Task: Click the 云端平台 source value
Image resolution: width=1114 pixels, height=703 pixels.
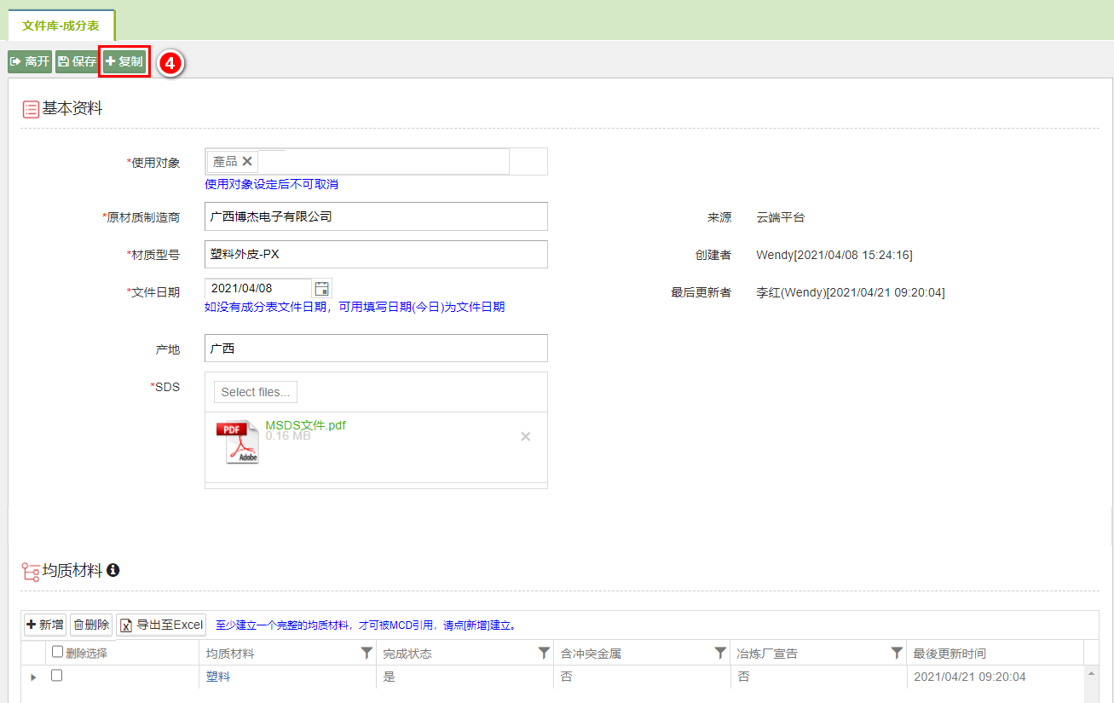Action: pyautogui.click(x=780, y=217)
